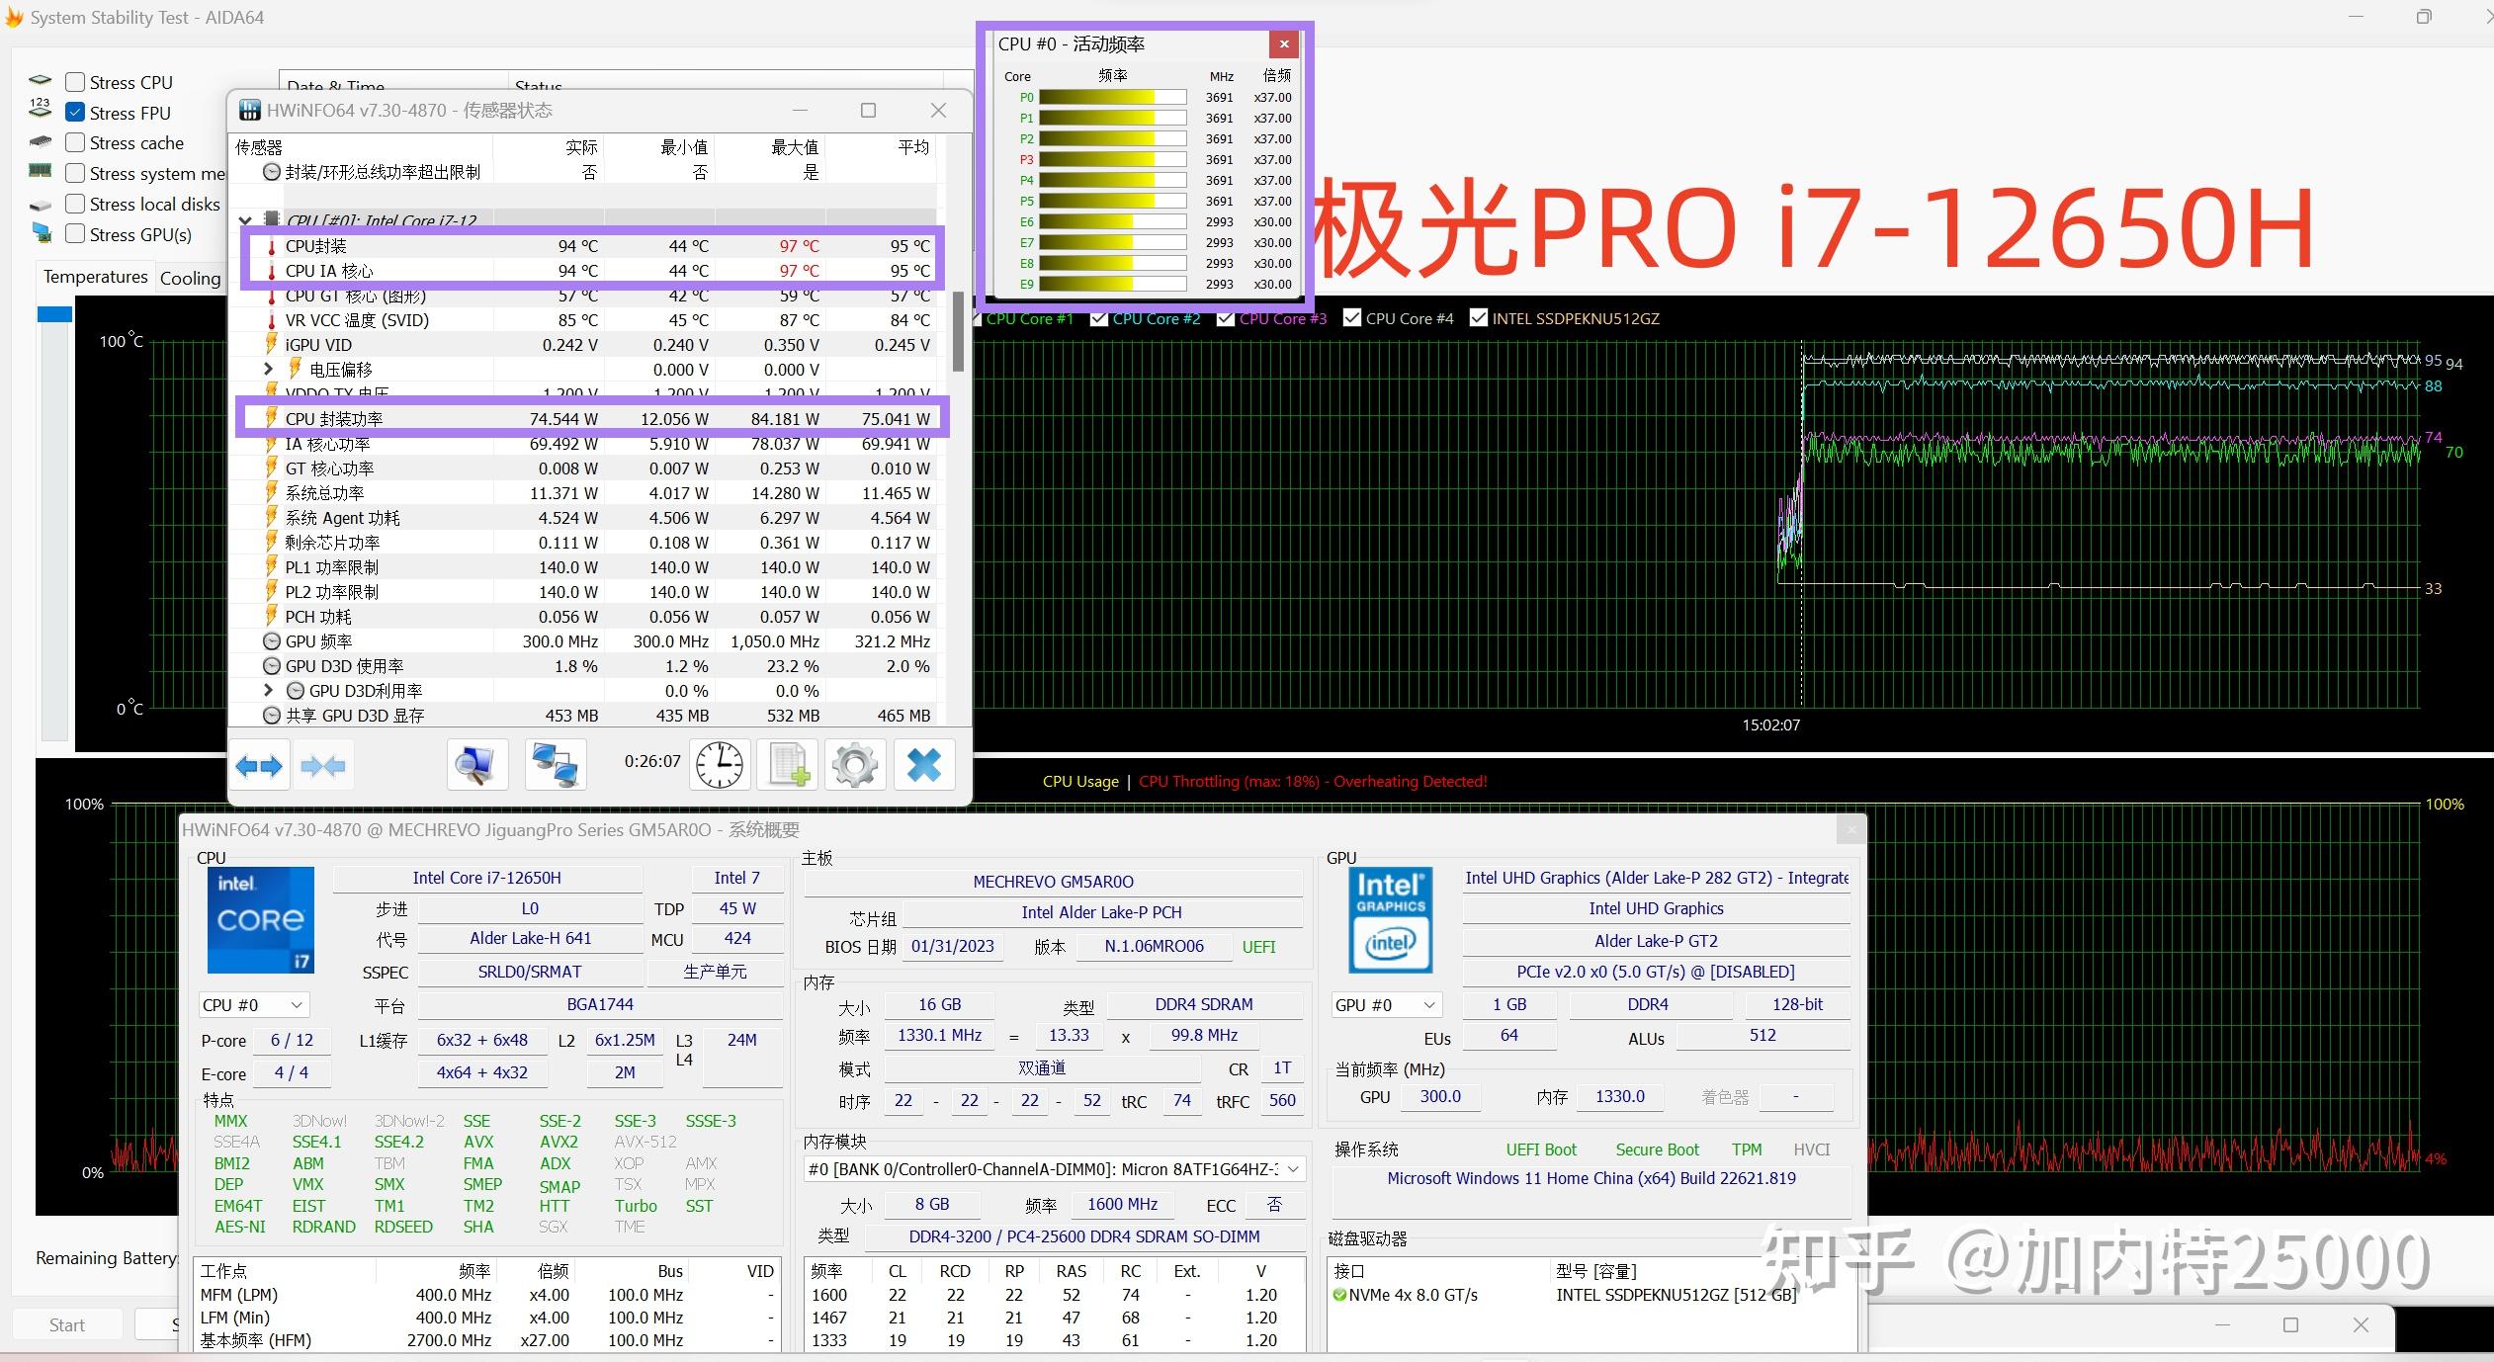This screenshot has width=2494, height=1362.
Task: Click the blue color swatch beside the temperature graph
Action: coord(54,312)
